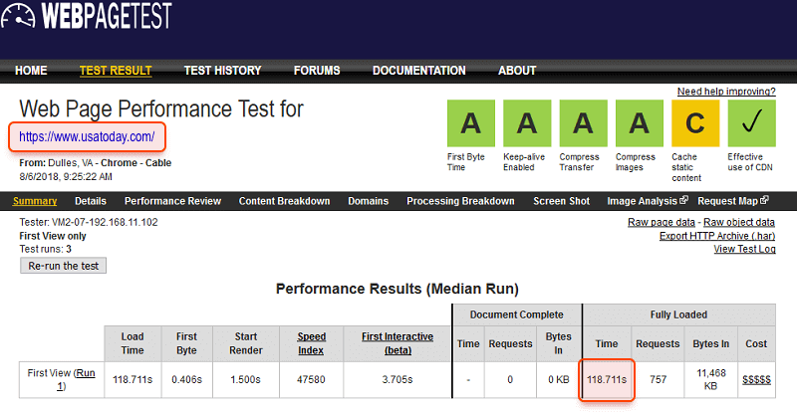The image size is (797, 413).
Task: Open the Run 1 link in First View
Action: [78, 379]
